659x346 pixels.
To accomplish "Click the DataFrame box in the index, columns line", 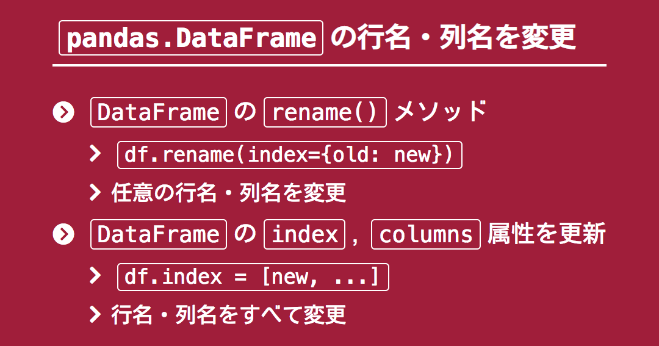I will point(159,234).
